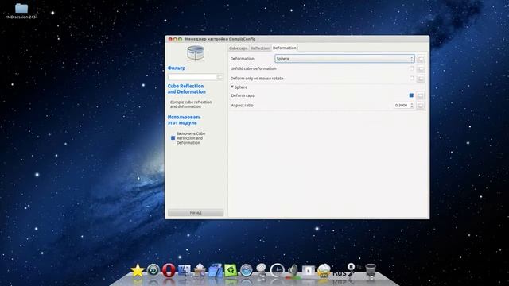The height and width of the screenshot is (286, 509).
Task: Click the CompizConfig window title bar text
Action: pyautogui.click(x=220, y=39)
